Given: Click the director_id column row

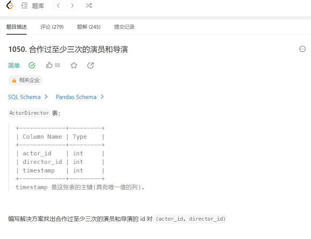Looking at the screenshot, I should tap(60, 162).
